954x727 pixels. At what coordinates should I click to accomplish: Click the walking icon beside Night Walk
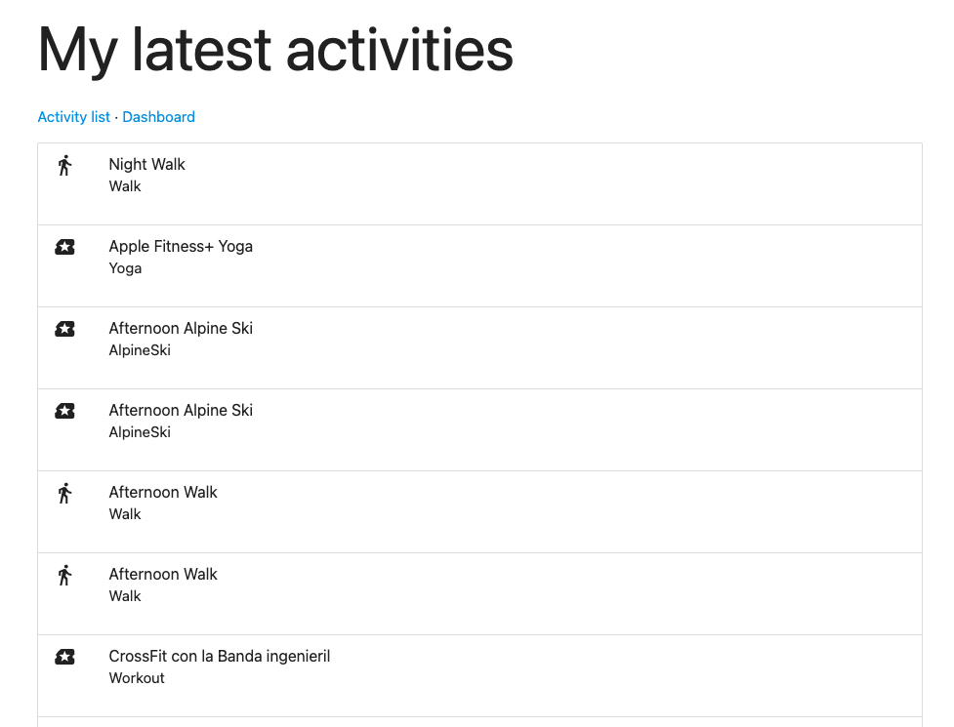[64, 165]
